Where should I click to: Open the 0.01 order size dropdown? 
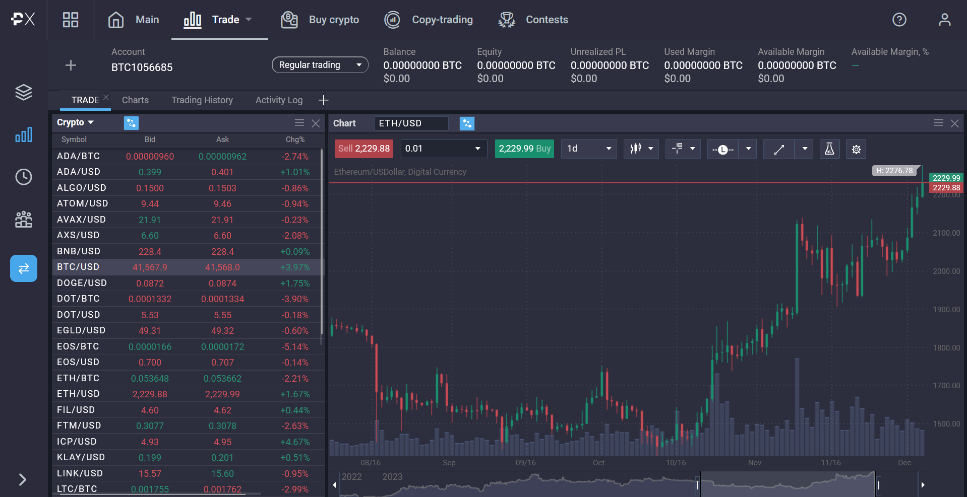444,149
